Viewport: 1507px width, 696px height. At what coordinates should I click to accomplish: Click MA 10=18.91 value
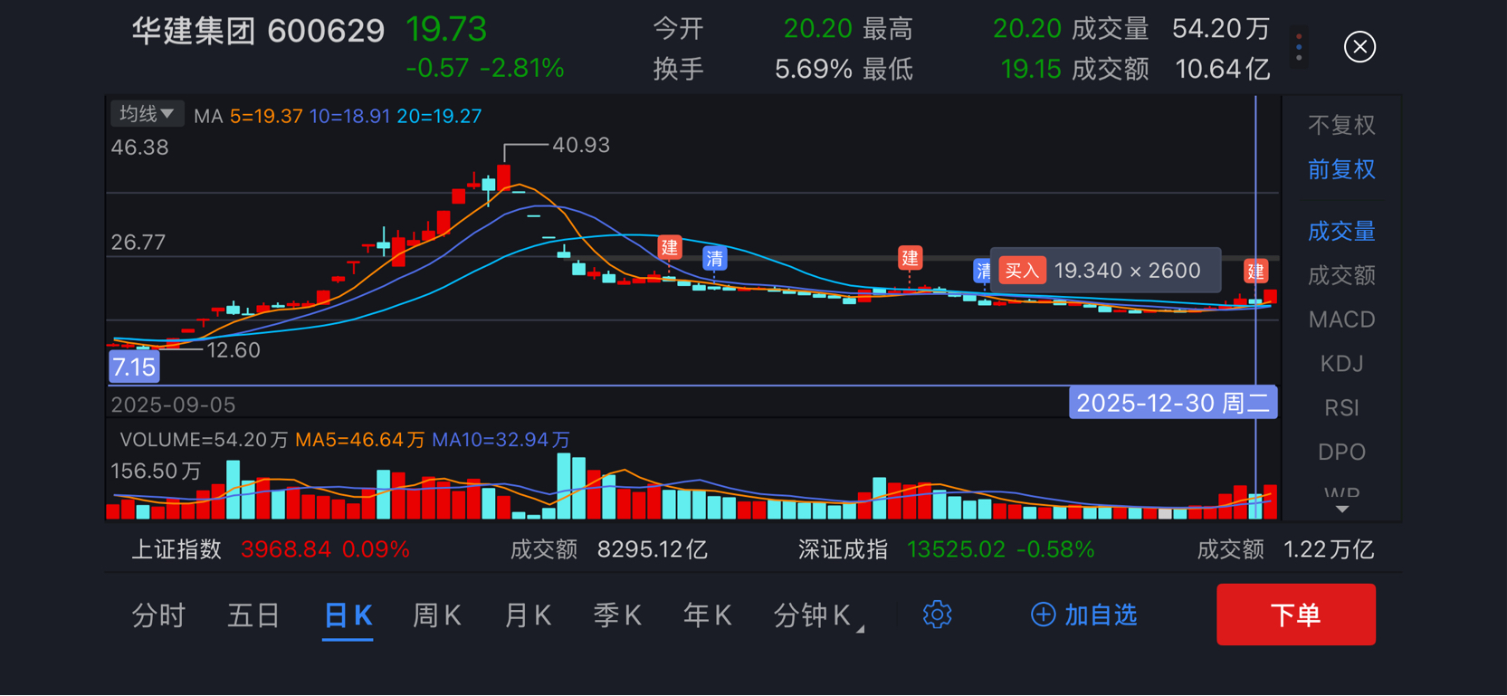pos(349,116)
